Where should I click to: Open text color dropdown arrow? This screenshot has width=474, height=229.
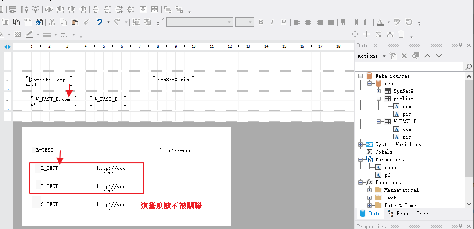pos(389,22)
